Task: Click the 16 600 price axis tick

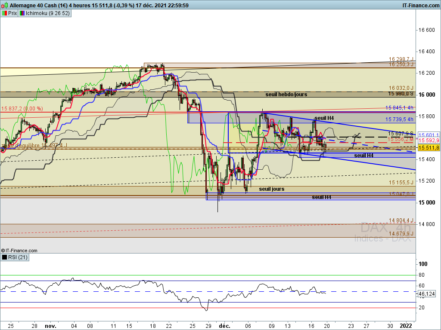Action: point(426,30)
